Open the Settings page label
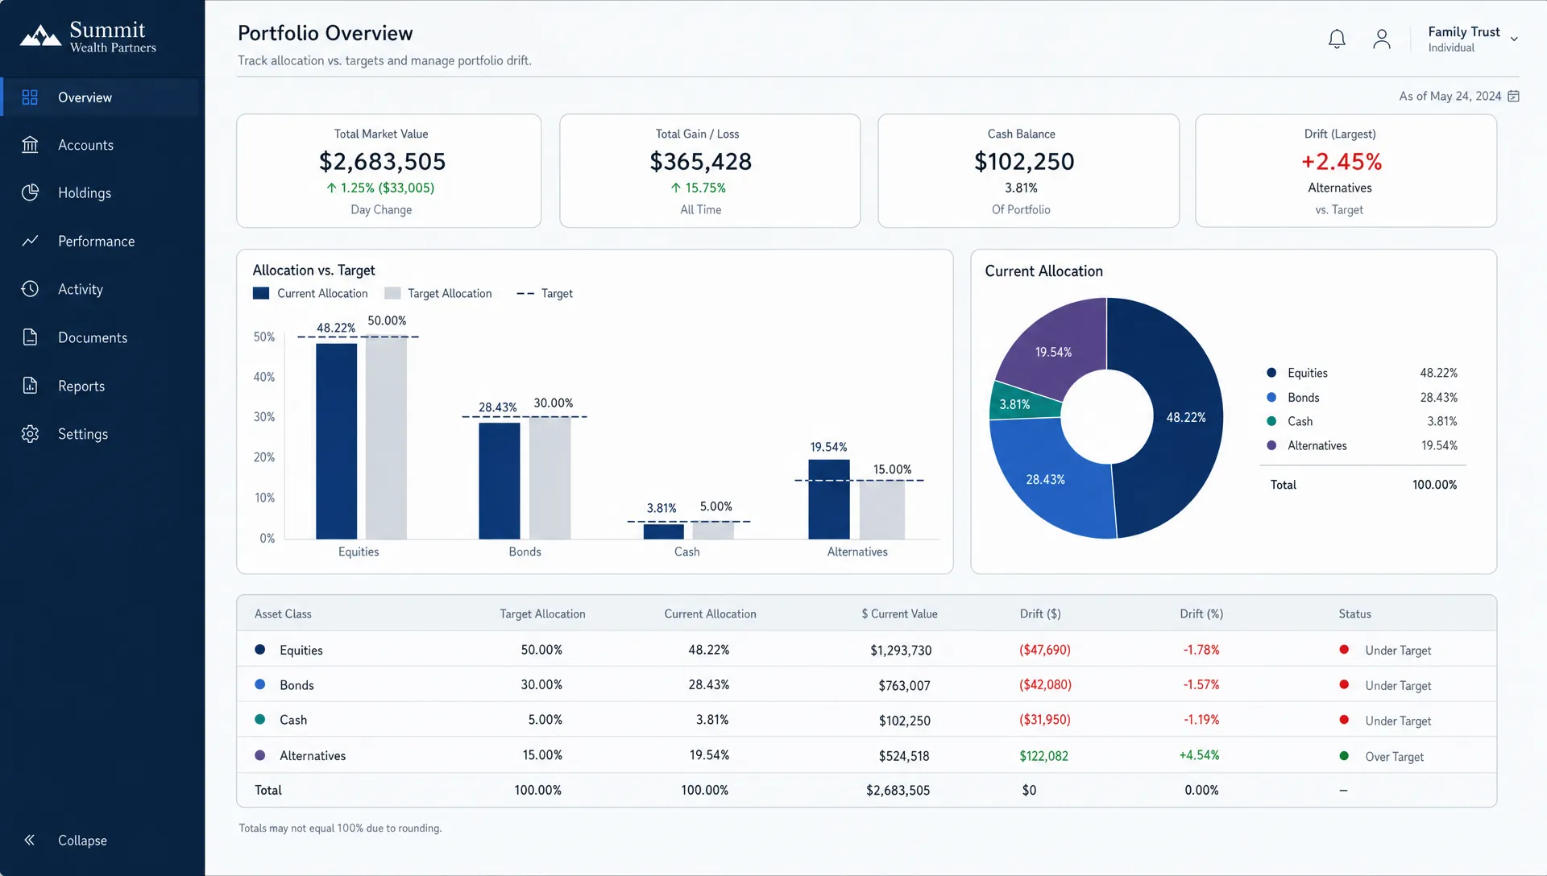 point(83,434)
